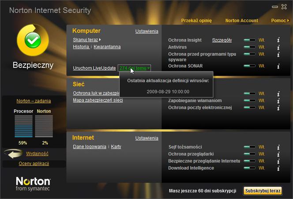Click the 2009-08-29 10:00:00 tooltip date

tap(168, 92)
